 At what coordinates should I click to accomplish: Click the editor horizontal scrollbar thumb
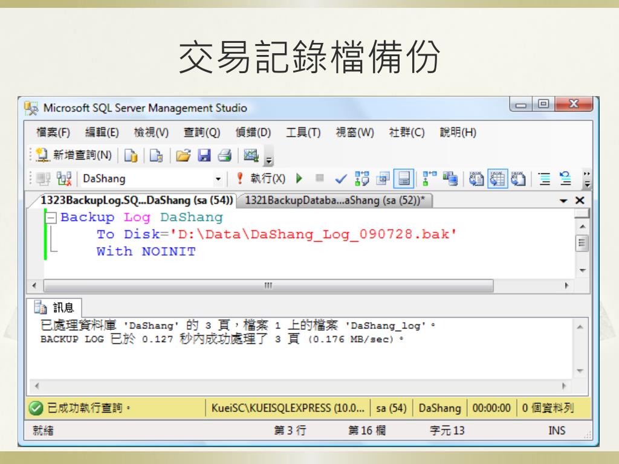tap(268, 285)
